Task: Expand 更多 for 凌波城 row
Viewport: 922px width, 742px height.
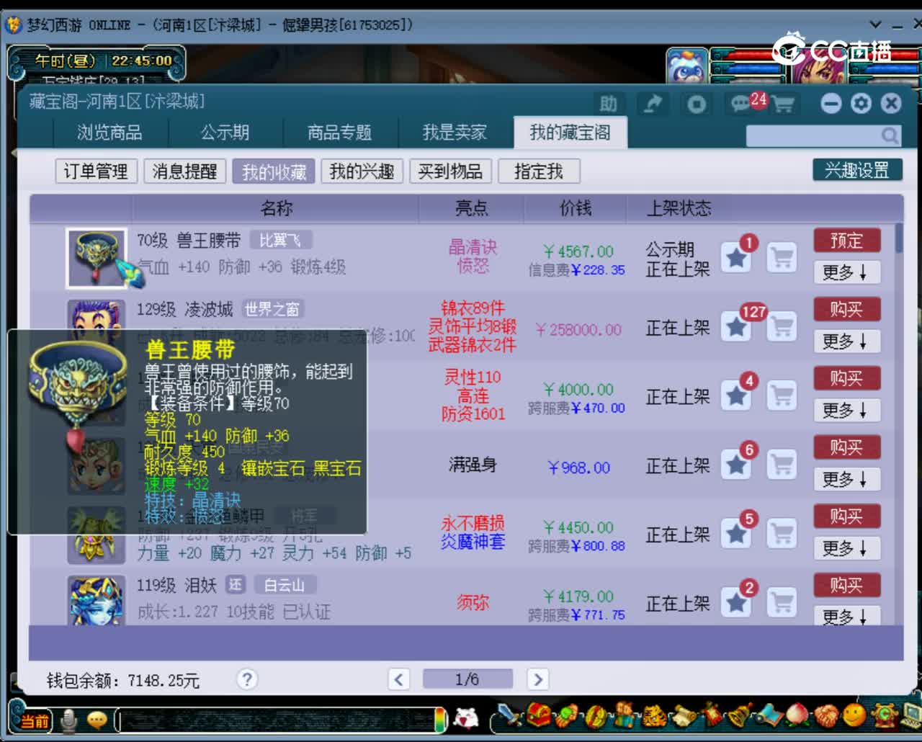Action: [x=846, y=341]
